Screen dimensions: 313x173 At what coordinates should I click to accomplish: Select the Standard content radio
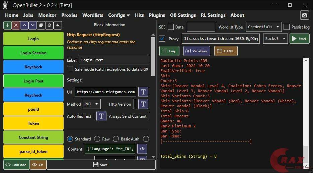(x=70, y=139)
